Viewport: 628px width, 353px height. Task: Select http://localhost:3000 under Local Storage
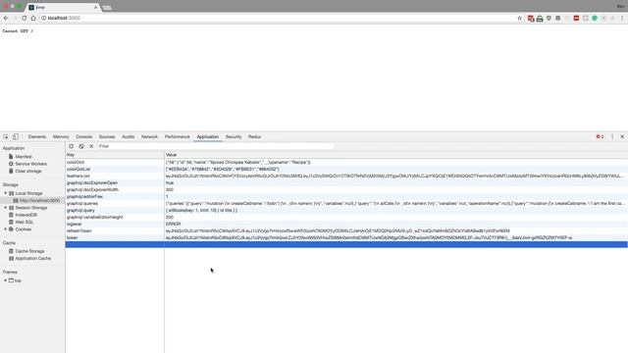(x=39, y=200)
